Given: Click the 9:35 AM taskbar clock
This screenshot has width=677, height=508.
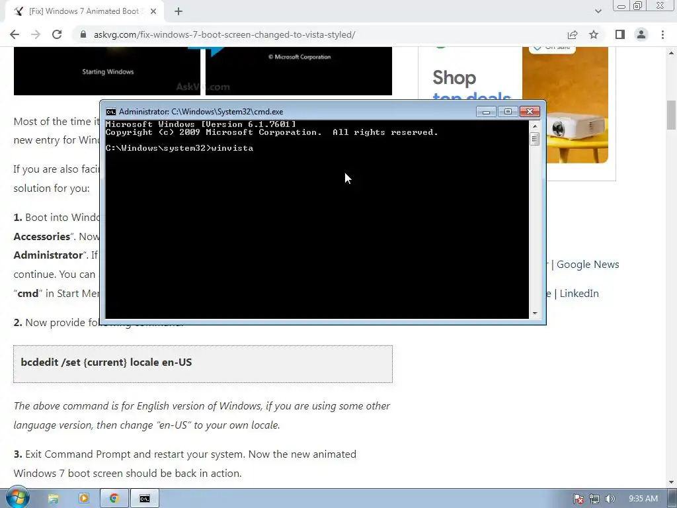Looking at the screenshot, I should coord(643,499).
